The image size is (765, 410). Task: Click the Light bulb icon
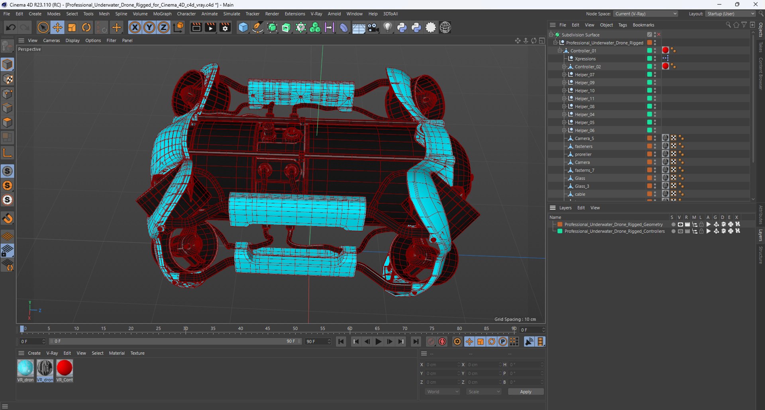click(x=388, y=27)
